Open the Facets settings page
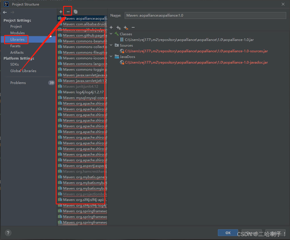The height and width of the screenshot is (240, 290). click(15, 46)
